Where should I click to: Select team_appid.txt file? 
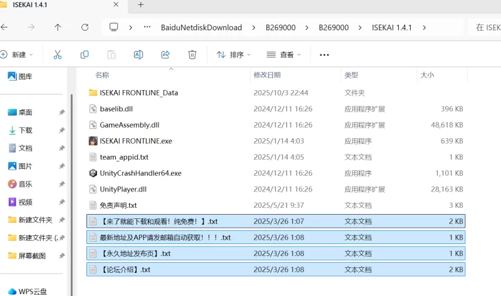point(276,157)
